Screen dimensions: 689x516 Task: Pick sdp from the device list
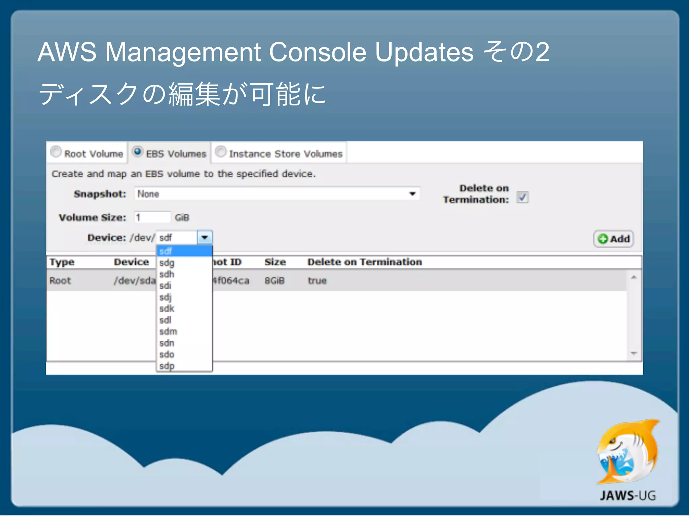184,366
